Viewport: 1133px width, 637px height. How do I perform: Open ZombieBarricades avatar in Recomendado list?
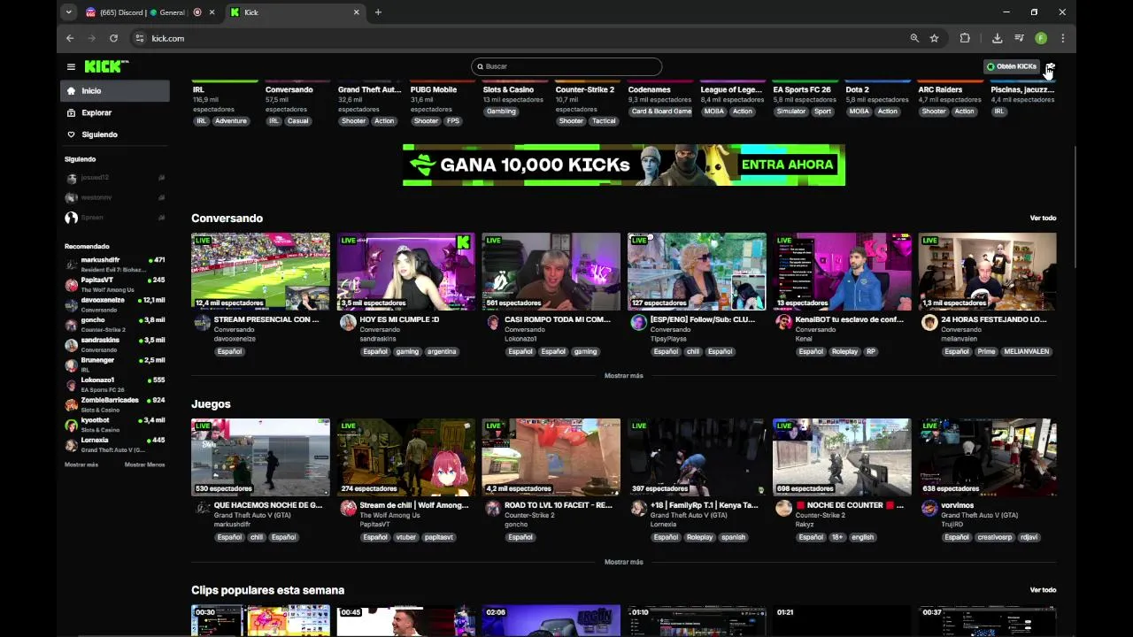pos(71,404)
